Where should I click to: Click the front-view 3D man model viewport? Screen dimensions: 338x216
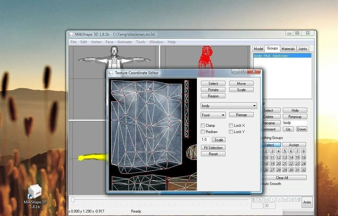(114, 57)
